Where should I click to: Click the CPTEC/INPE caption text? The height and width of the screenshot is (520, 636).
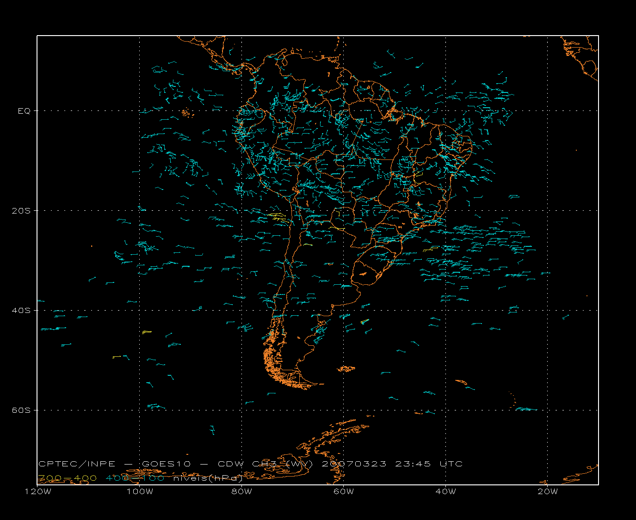(78, 464)
